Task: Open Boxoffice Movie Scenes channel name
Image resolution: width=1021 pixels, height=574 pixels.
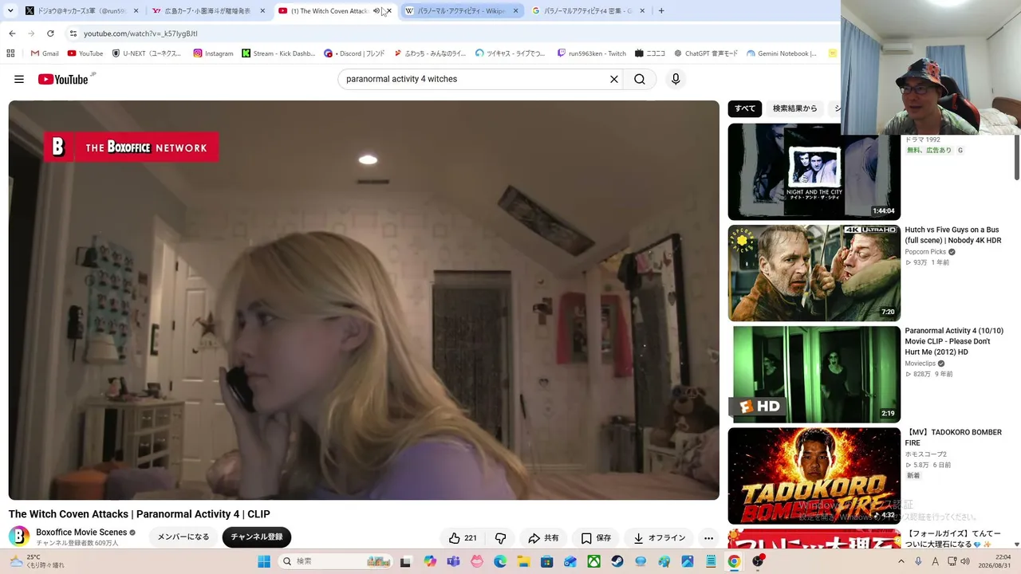Action: pyautogui.click(x=81, y=533)
